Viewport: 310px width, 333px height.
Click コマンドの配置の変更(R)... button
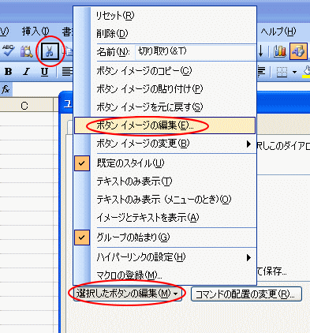click(246, 294)
